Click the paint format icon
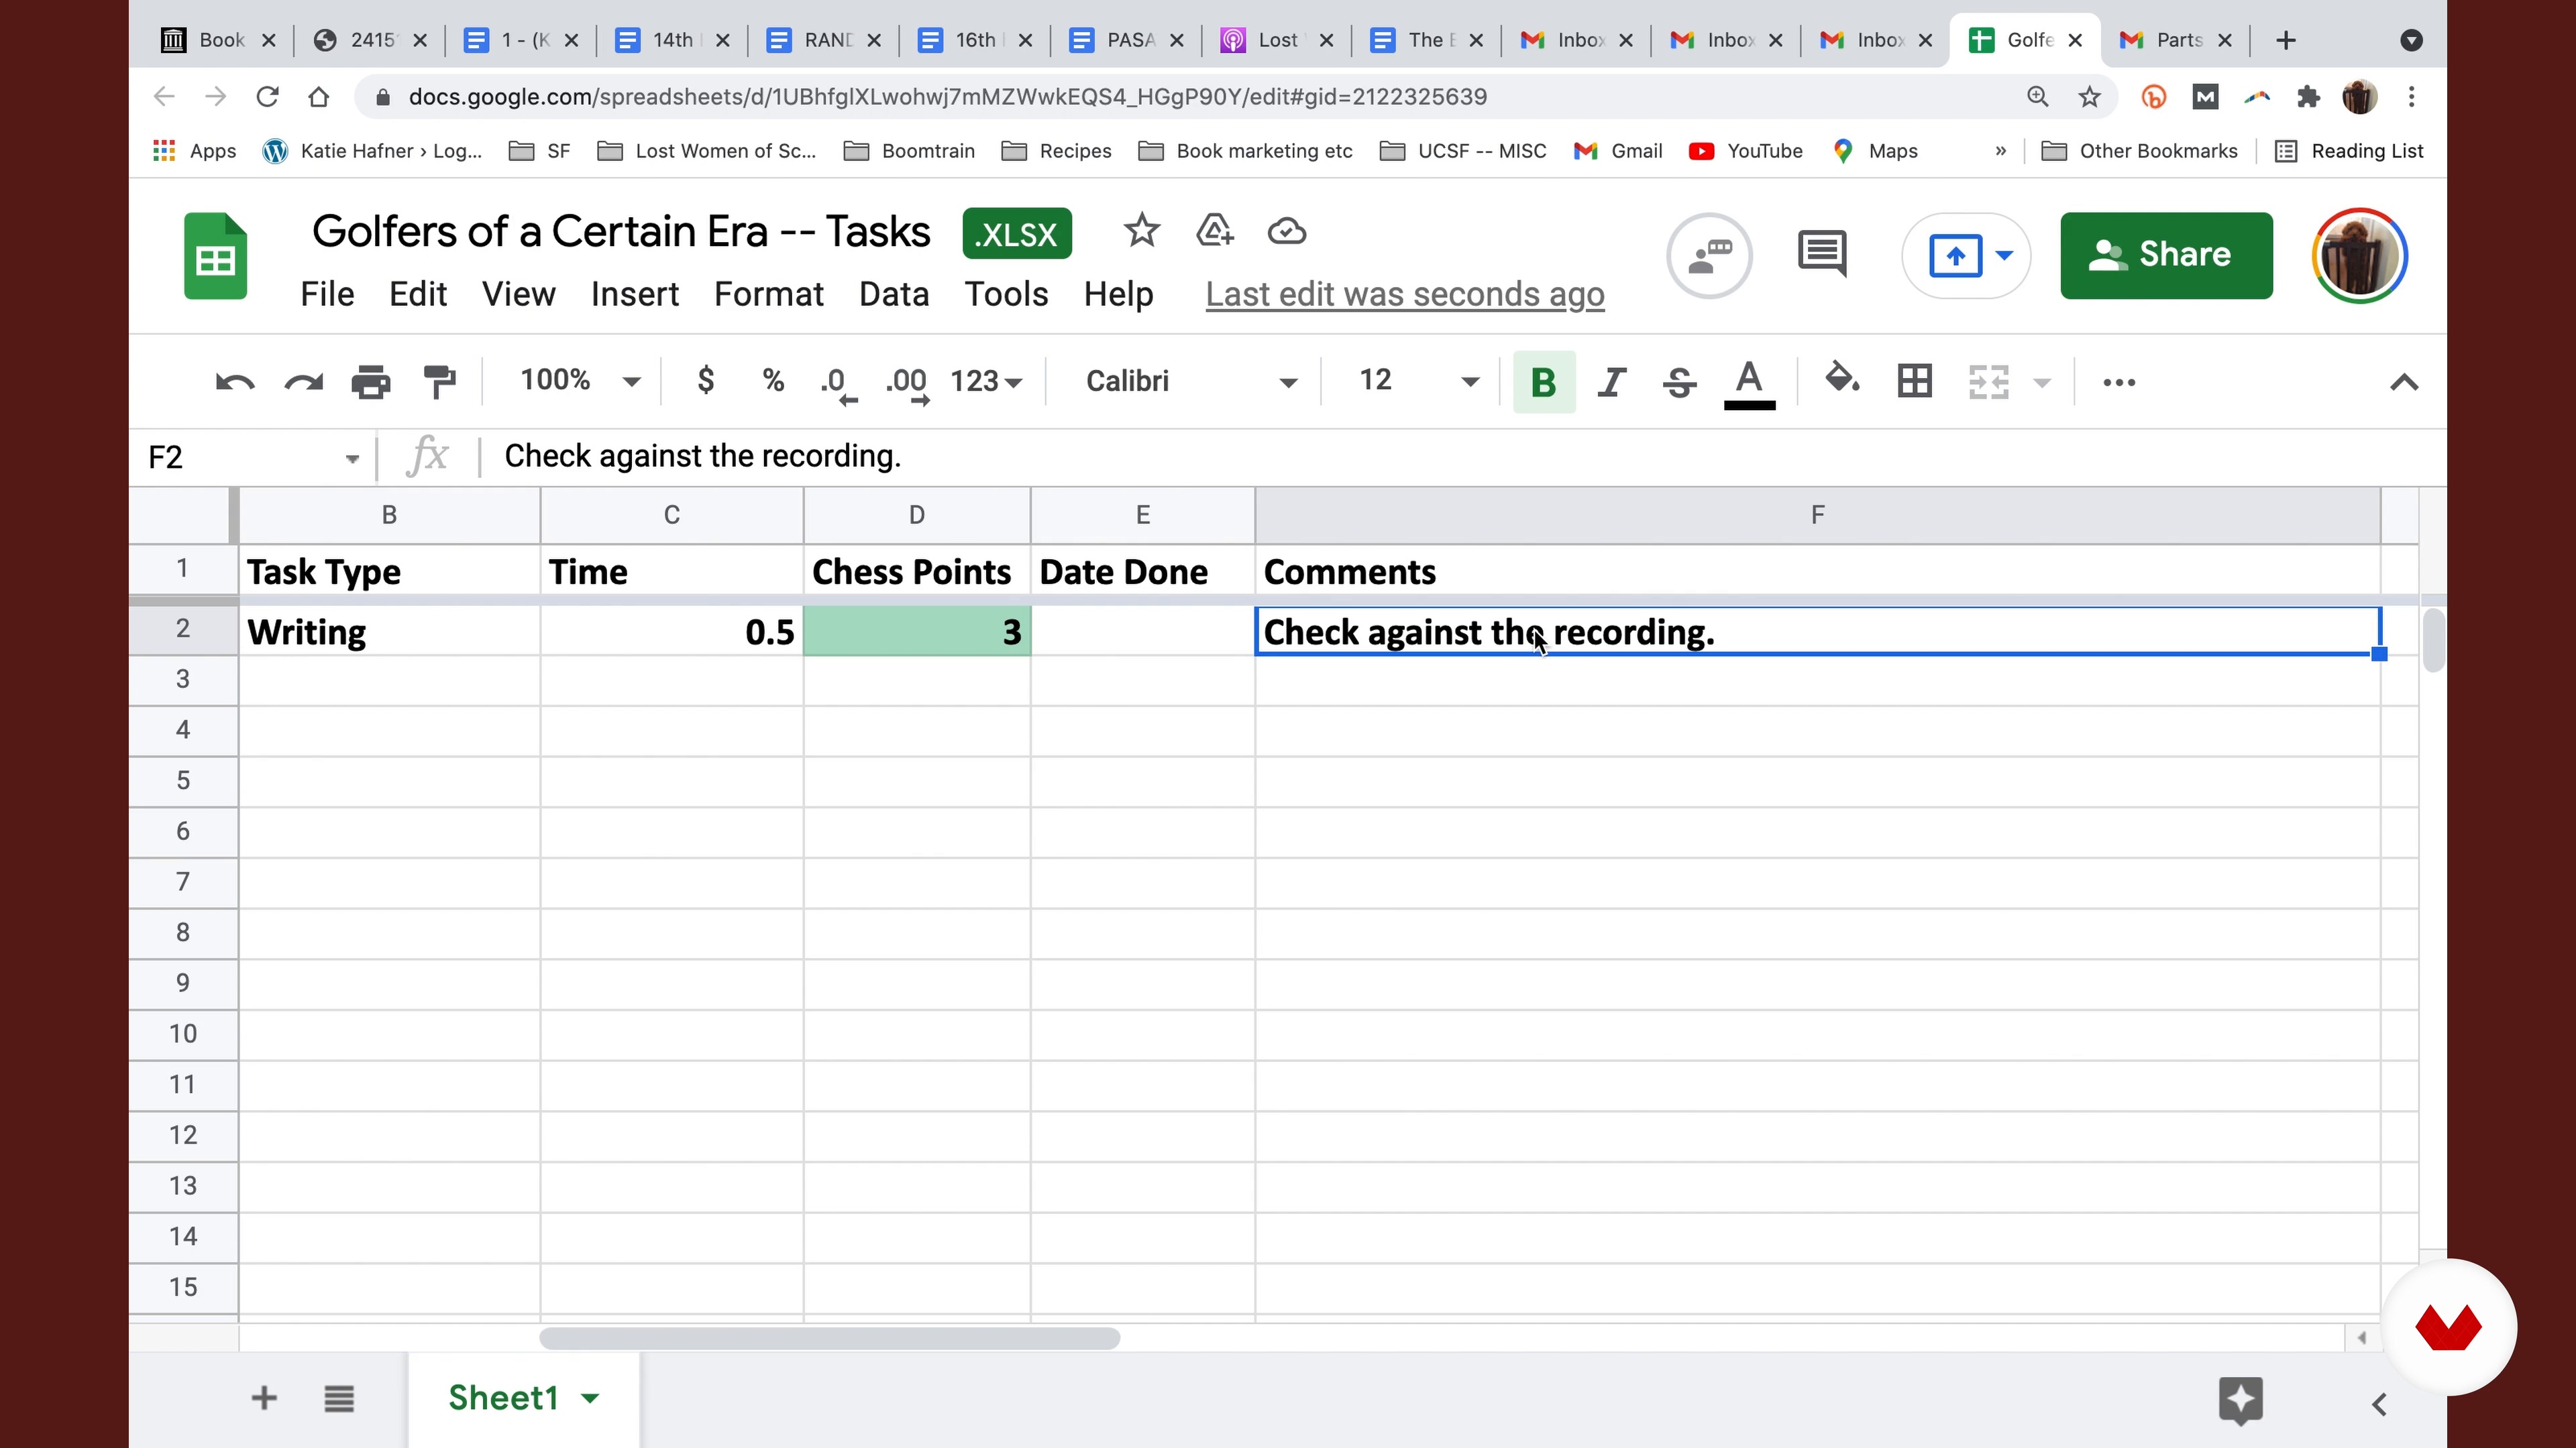Viewport: 2576px width, 1448px height. click(439, 381)
